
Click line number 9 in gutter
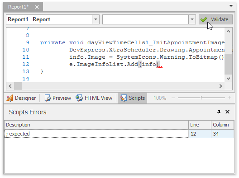(x=28, y=42)
